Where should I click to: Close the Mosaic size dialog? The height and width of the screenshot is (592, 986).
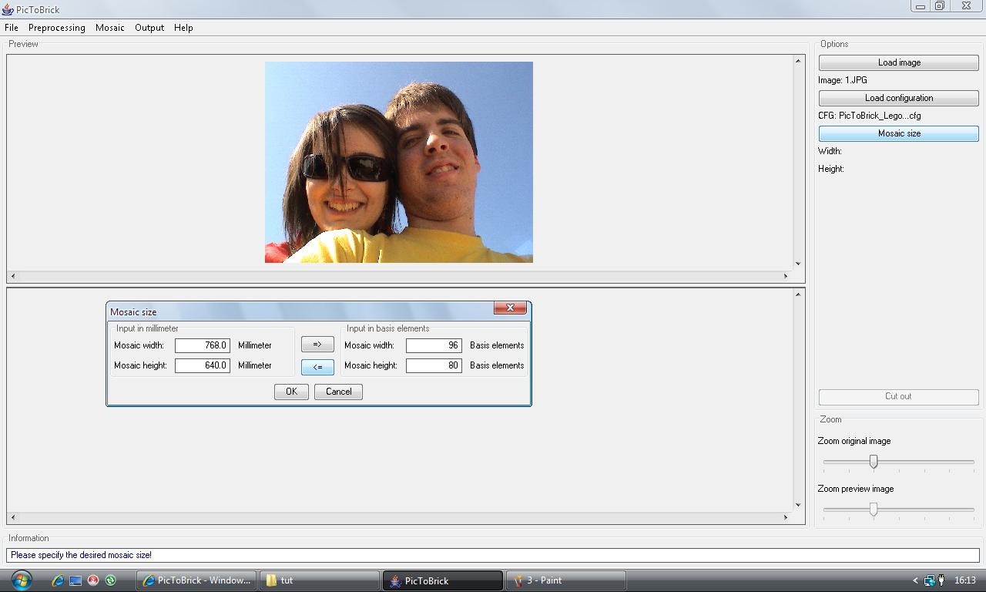(x=510, y=308)
